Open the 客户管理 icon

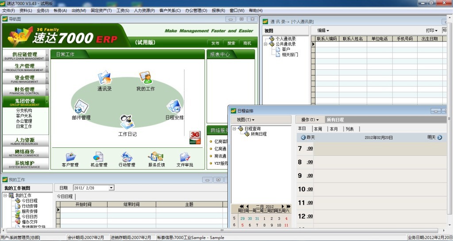[70, 157]
